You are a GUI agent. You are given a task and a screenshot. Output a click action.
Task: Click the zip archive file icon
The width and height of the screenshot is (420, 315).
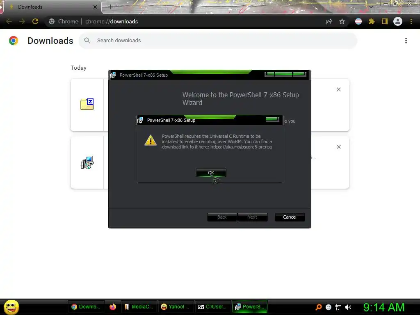click(x=87, y=104)
